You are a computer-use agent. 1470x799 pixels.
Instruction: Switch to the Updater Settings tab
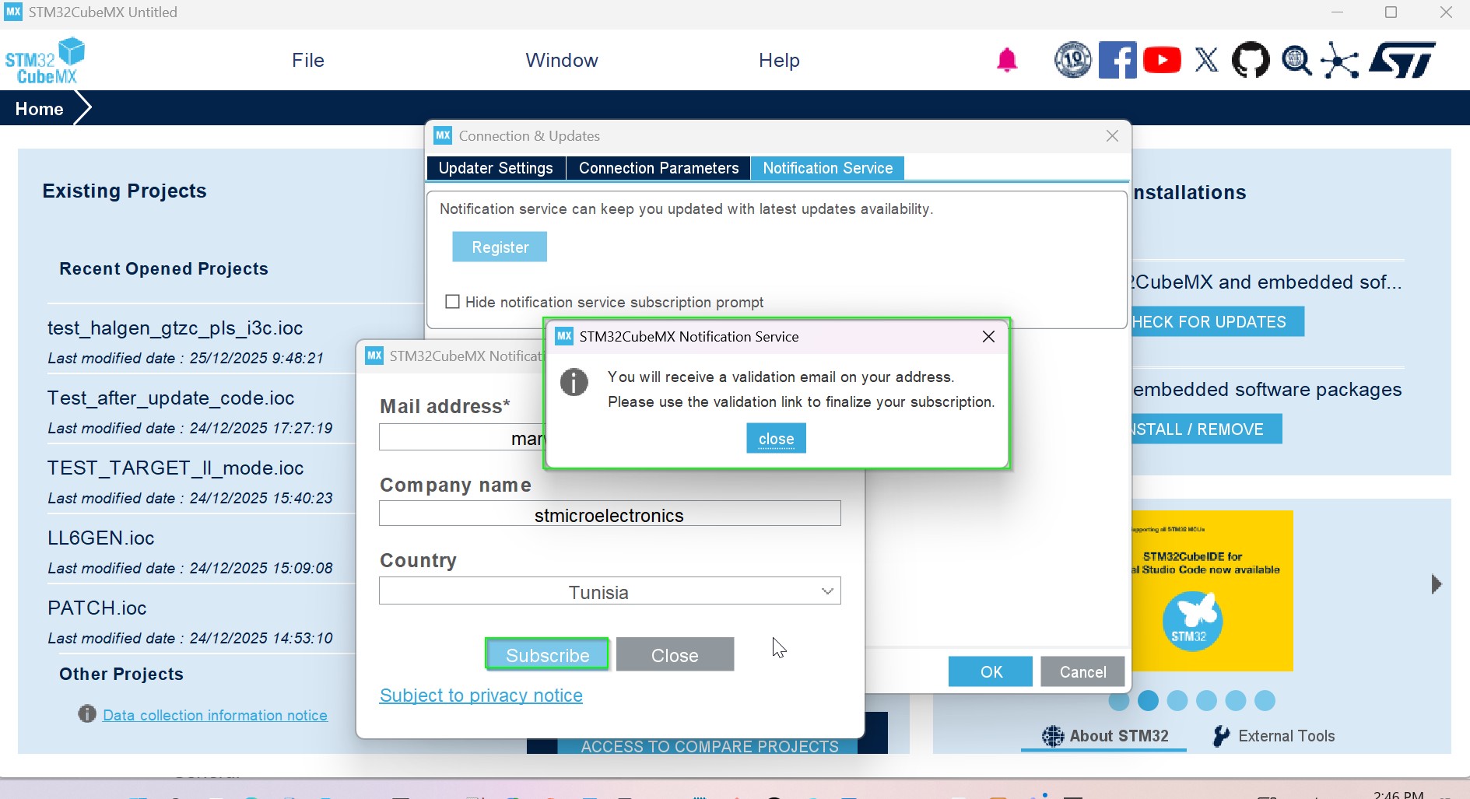click(x=496, y=168)
